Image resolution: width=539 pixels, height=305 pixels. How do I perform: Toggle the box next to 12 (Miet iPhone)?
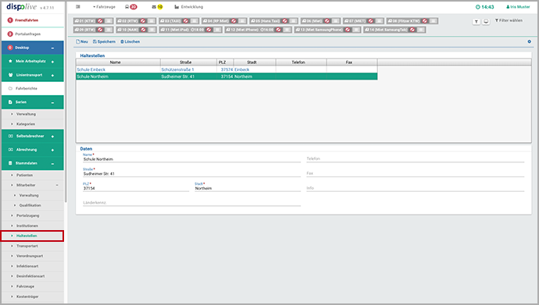[287, 30]
